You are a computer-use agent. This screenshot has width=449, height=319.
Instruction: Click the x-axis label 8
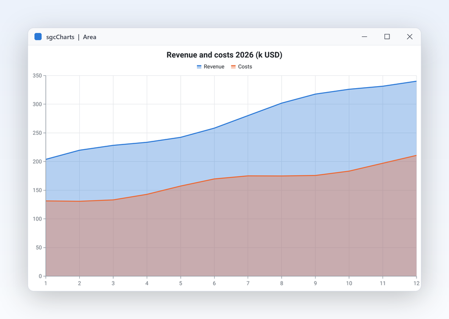(282, 283)
